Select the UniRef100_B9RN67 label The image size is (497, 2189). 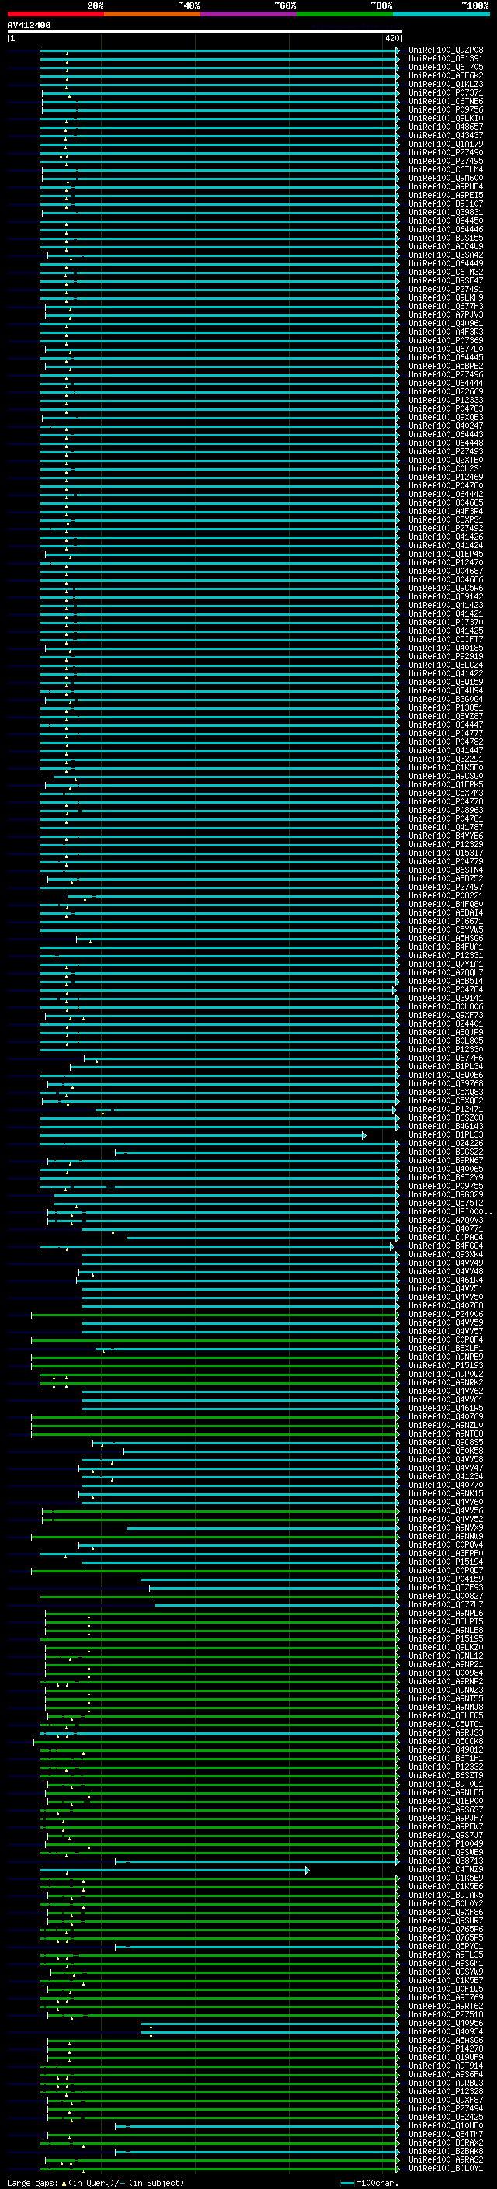pyautogui.click(x=445, y=1160)
